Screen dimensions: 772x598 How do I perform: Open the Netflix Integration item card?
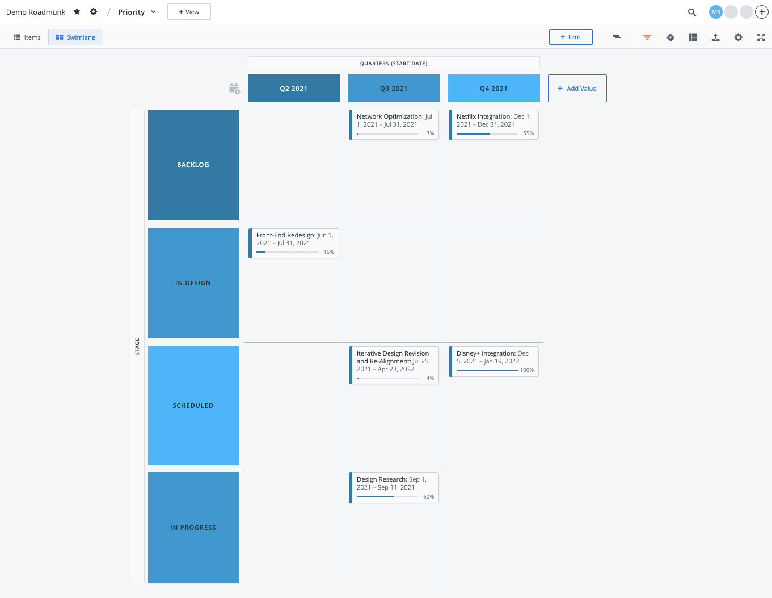coord(494,124)
